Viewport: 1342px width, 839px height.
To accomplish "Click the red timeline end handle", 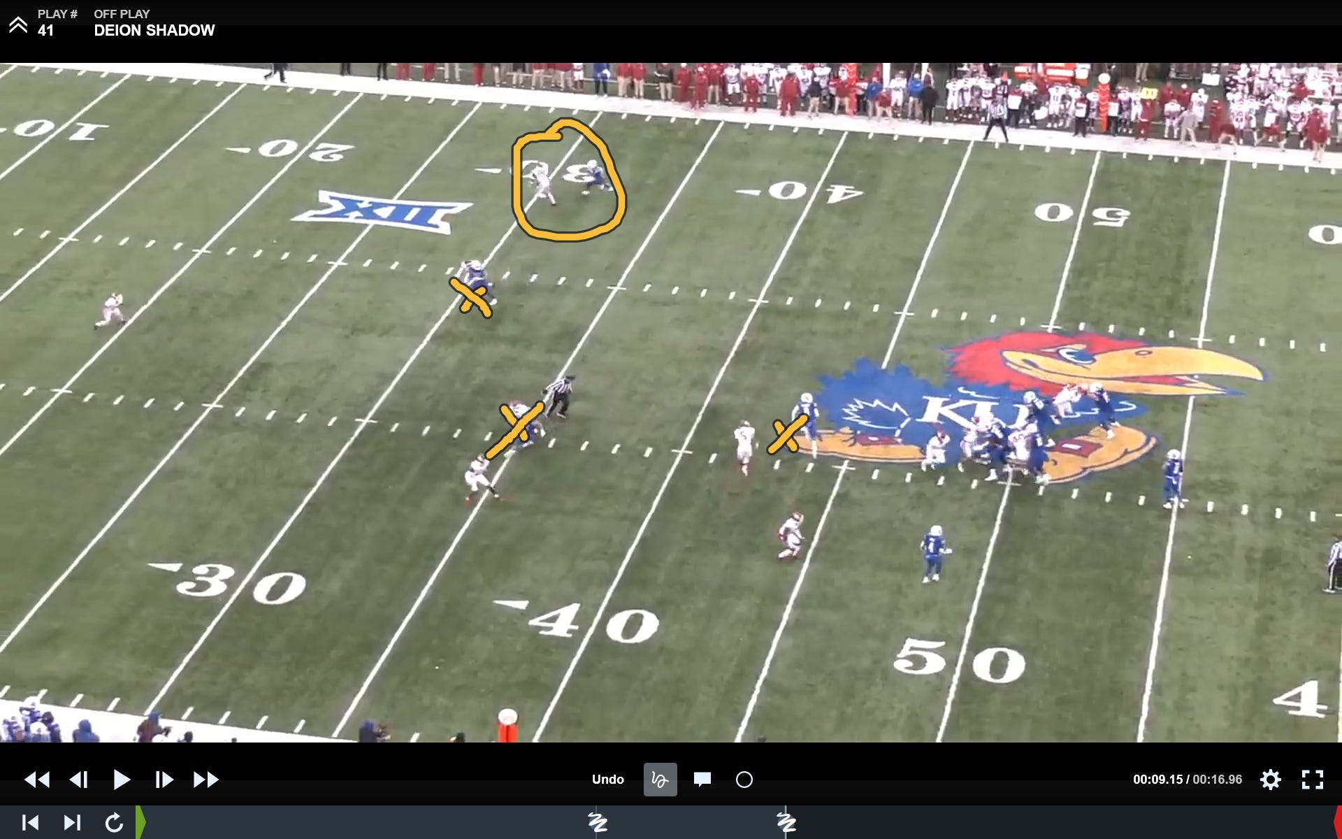I will 1338,822.
